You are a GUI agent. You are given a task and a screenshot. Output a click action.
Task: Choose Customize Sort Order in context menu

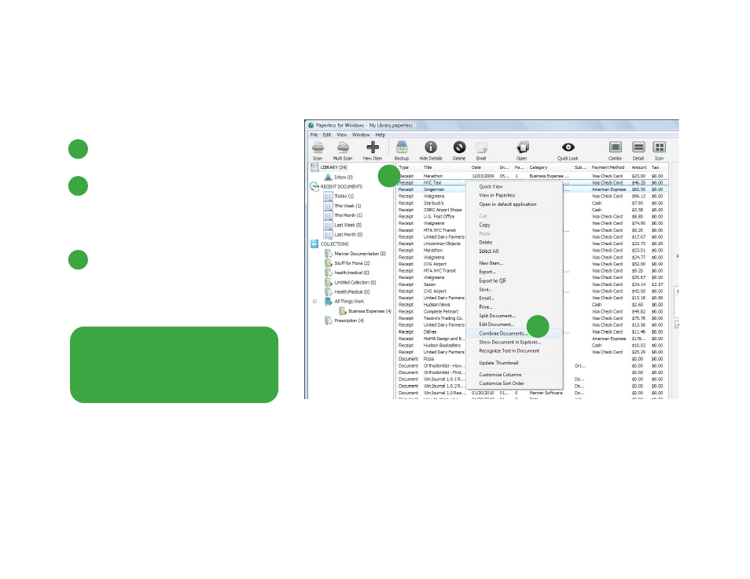514,383
